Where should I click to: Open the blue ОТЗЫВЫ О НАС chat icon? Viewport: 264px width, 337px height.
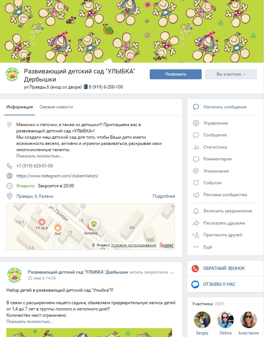(195, 284)
